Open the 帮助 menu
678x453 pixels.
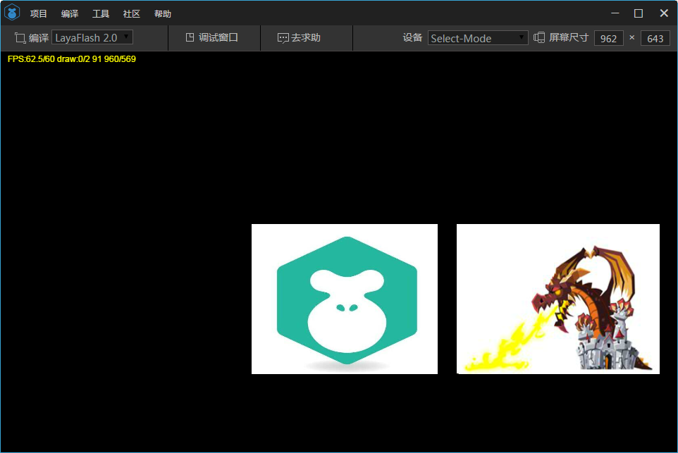[162, 13]
